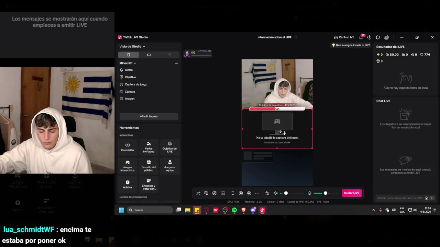Click the dashed target capture icon
This screenshot has height=247, width=440.
tap(249, 193)
